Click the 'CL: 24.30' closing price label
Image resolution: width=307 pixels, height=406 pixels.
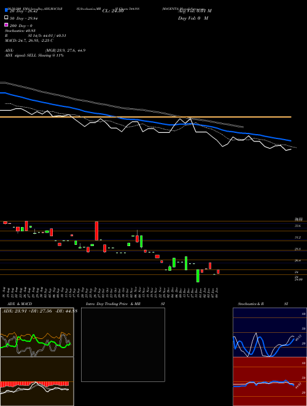113,11
